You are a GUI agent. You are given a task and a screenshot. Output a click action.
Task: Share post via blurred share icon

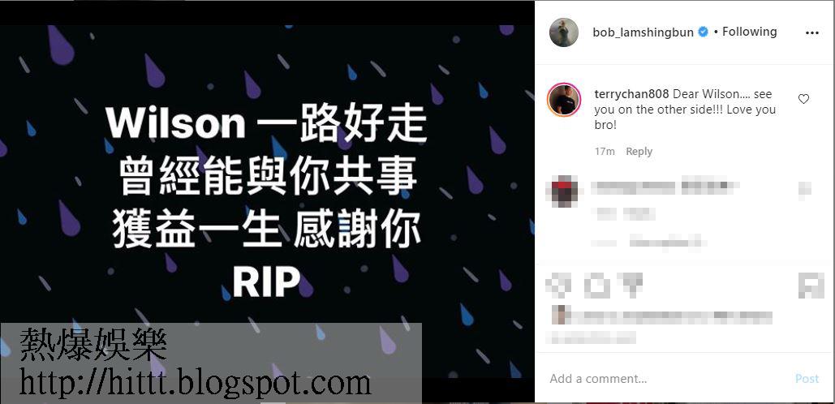631,286
